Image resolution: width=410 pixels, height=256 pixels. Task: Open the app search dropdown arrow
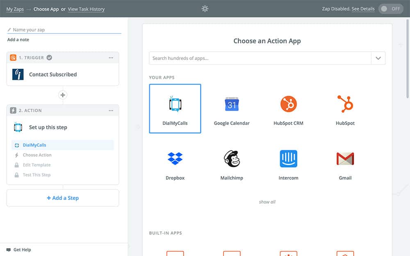(378, 58)
